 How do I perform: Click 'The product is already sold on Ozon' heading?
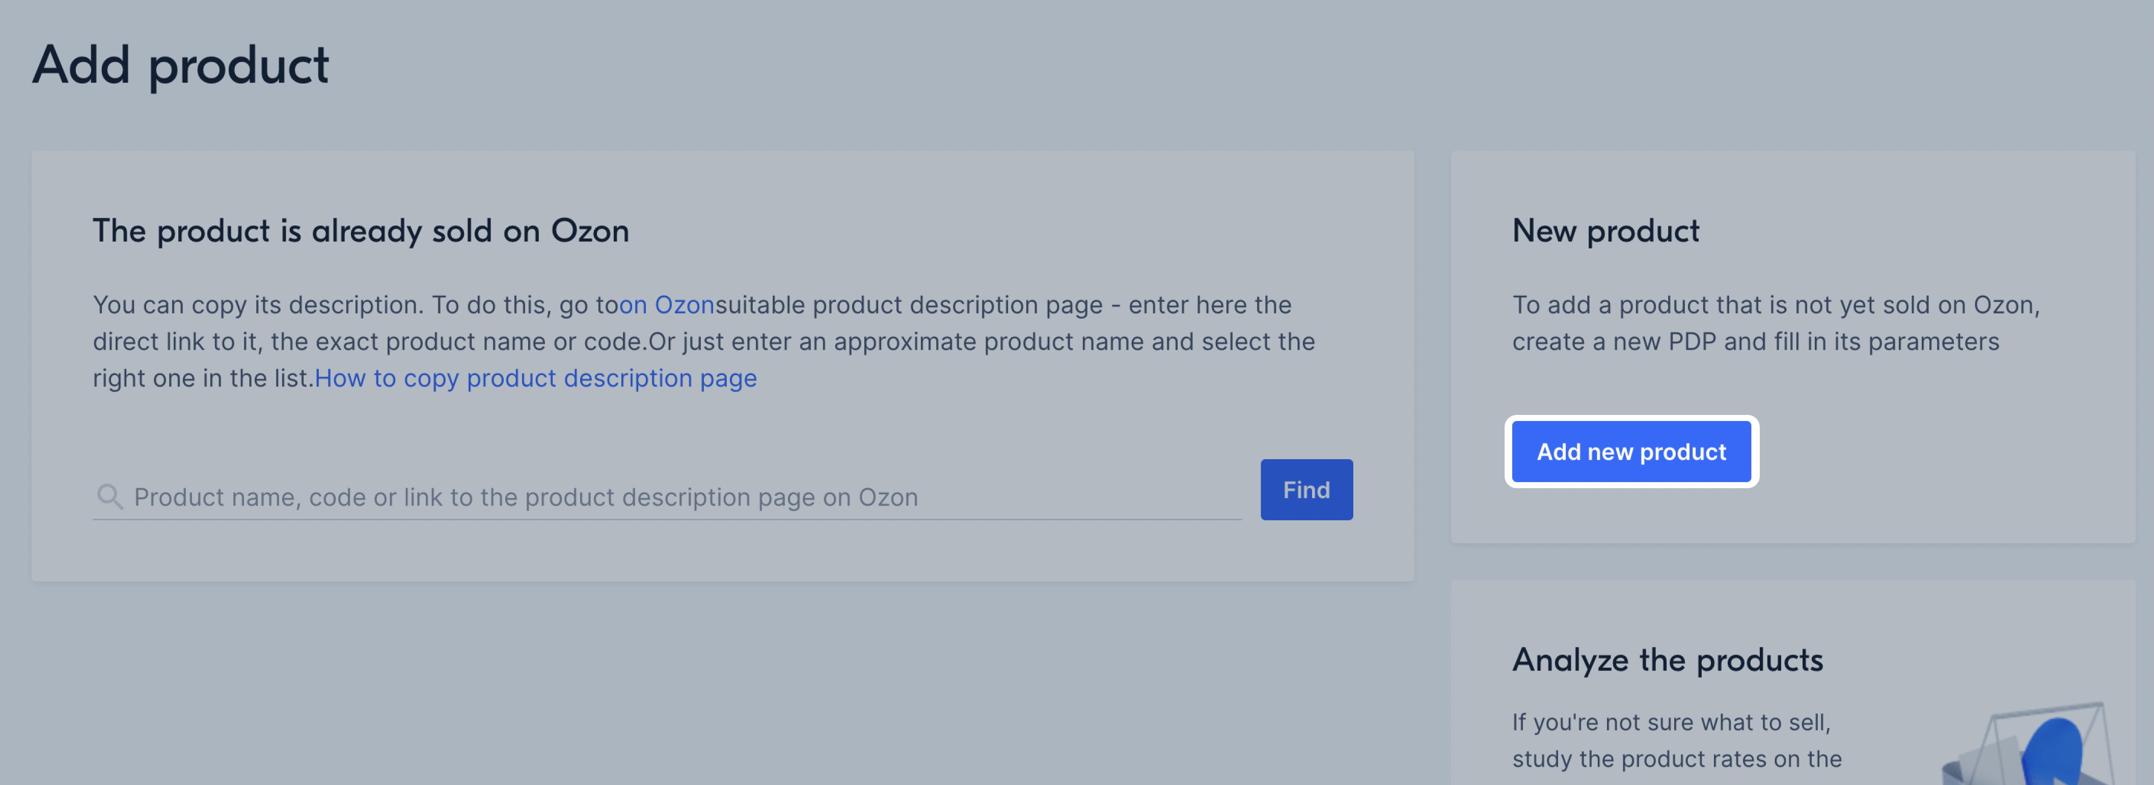click(361, 231)
